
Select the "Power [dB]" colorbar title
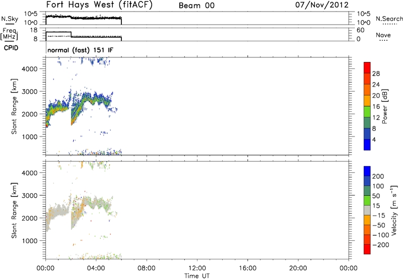click(x=384, y=106)
